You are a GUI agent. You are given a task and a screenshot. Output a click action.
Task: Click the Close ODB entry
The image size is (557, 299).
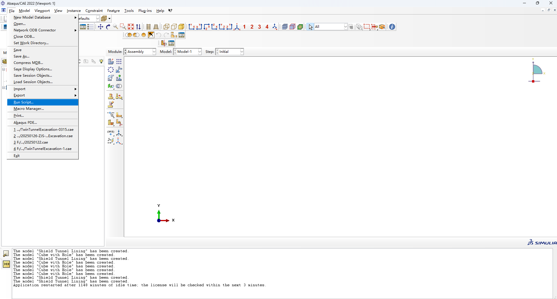click(x=43, y=37)
